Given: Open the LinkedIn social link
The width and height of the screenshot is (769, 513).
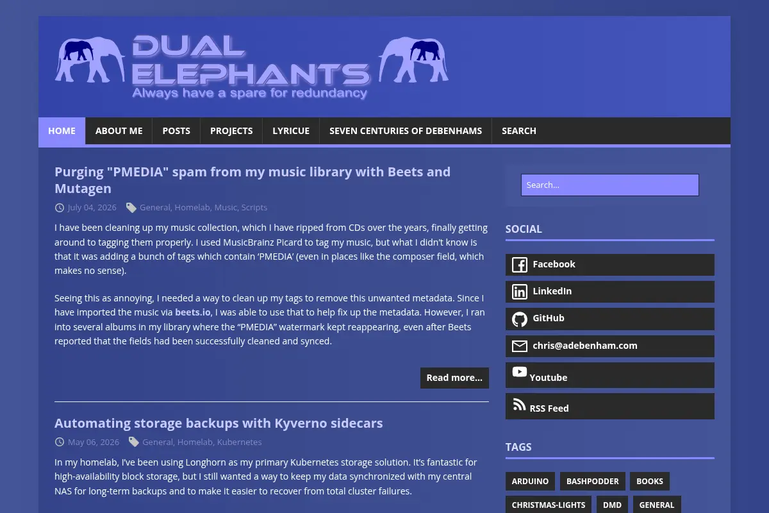Looking at the screenshot, I should (610, 292).
